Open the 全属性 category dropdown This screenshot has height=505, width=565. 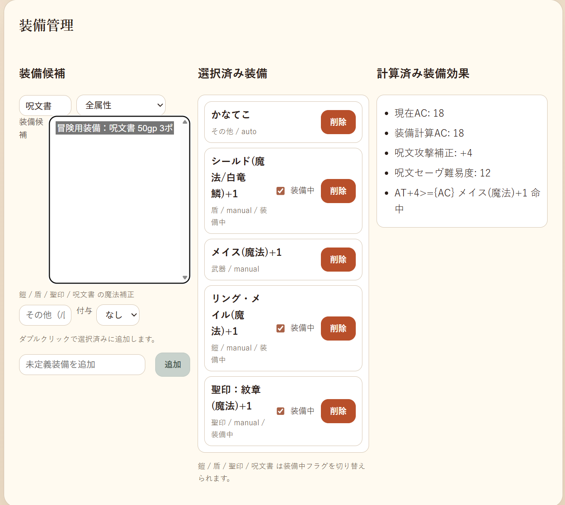click(120, 105)
